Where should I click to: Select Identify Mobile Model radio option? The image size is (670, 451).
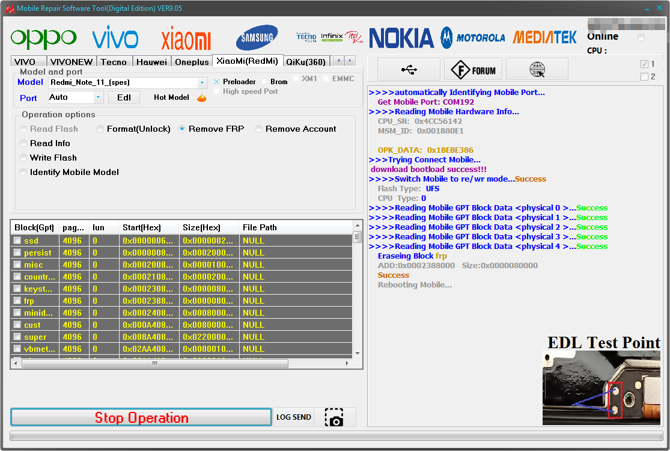point(23,173)
